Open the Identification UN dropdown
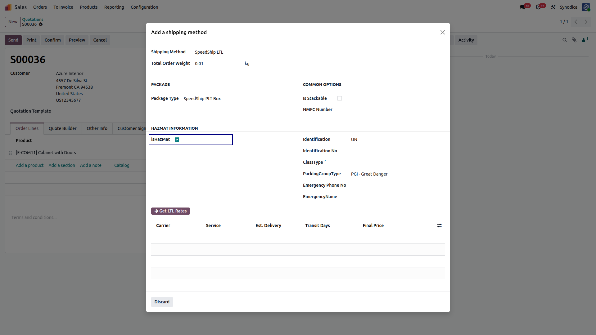 pyautogui.click(x=398, y=140)
